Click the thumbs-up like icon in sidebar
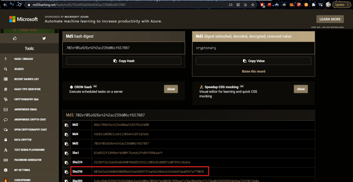 (x=15, y=39)
